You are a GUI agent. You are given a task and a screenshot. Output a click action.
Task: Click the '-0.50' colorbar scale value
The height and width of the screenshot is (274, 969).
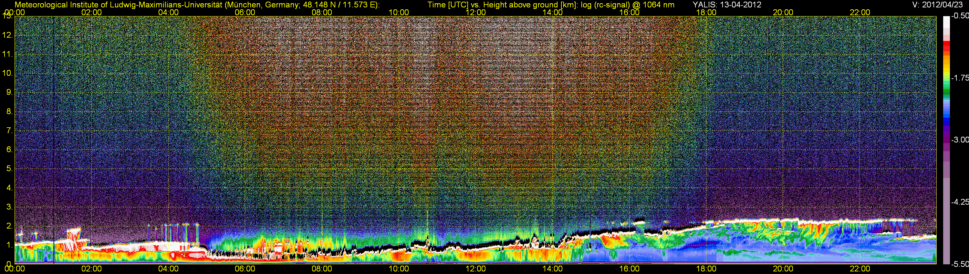coord(960,16)
